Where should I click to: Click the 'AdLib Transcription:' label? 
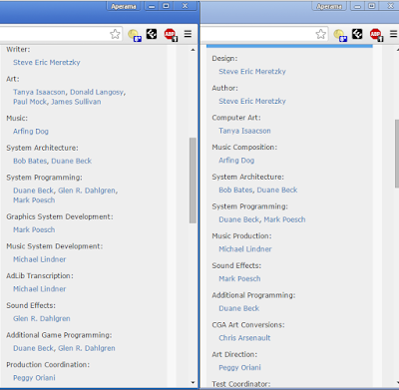(40, 276)
